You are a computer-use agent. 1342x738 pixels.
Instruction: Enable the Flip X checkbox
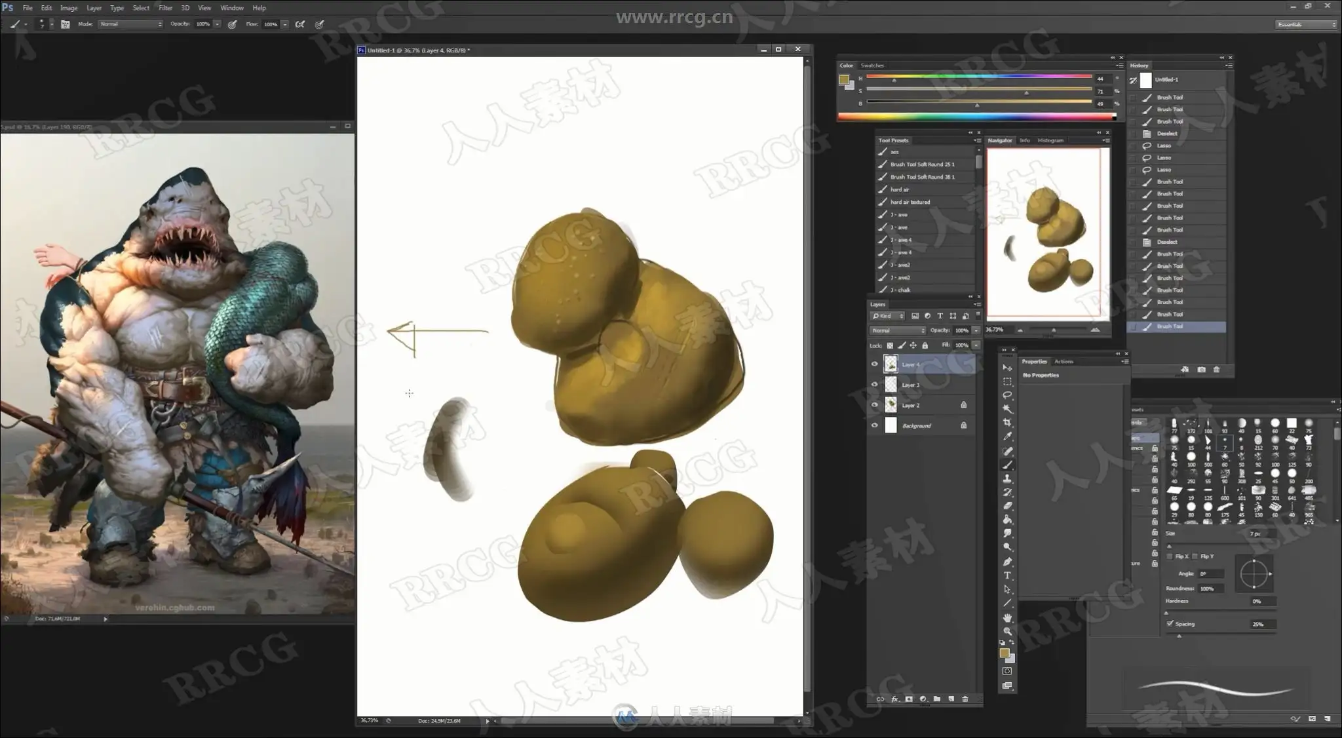point(1170,556)
